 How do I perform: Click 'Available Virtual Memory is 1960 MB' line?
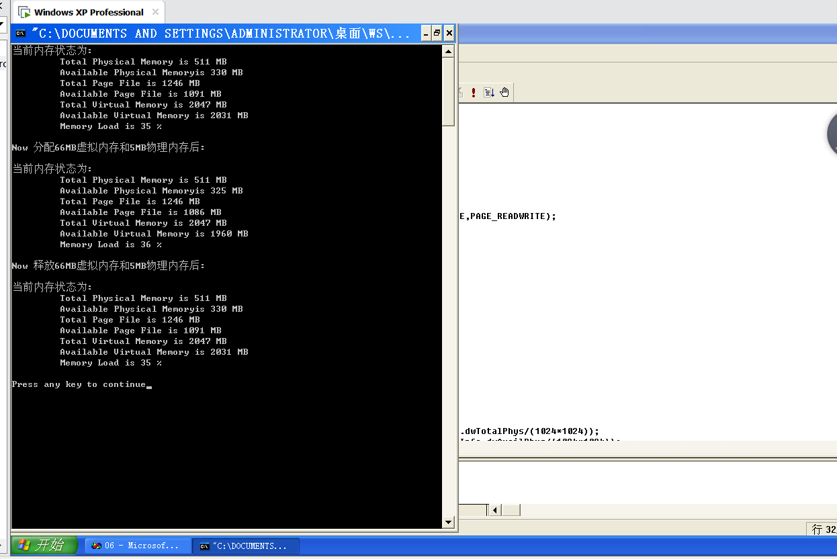[x=154, y=234]
